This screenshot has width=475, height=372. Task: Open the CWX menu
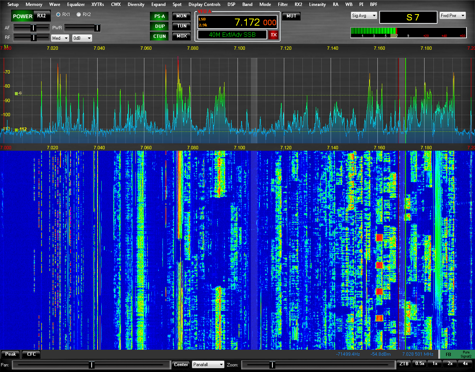(x=116, y=4)
